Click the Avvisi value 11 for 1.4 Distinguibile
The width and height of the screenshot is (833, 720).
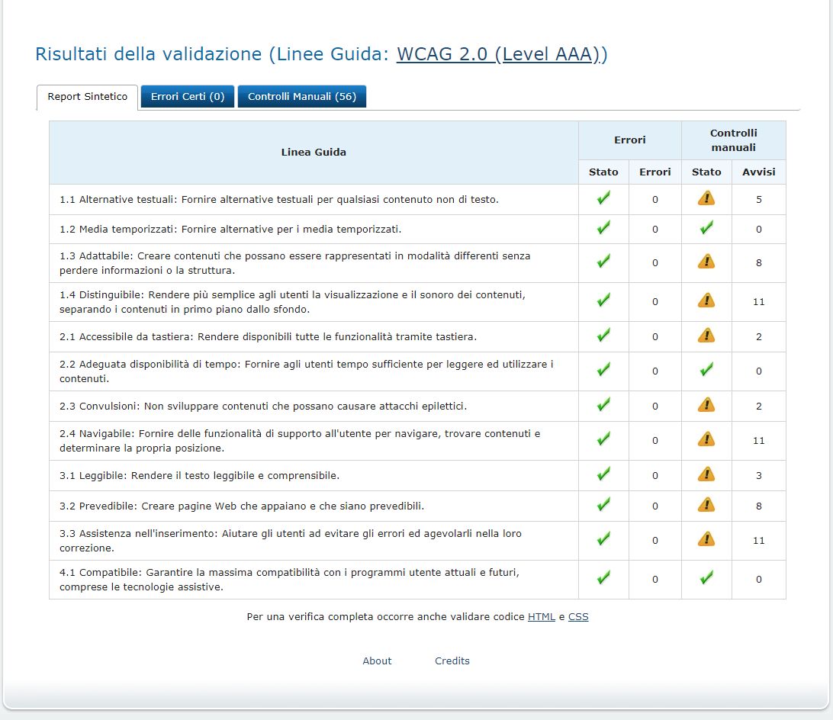coord(758,302)
